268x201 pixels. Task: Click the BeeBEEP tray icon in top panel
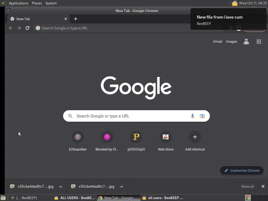235,3
